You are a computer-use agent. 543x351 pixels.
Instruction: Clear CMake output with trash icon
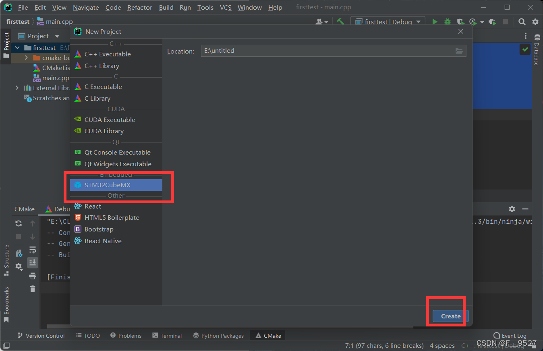coord(33,289)
